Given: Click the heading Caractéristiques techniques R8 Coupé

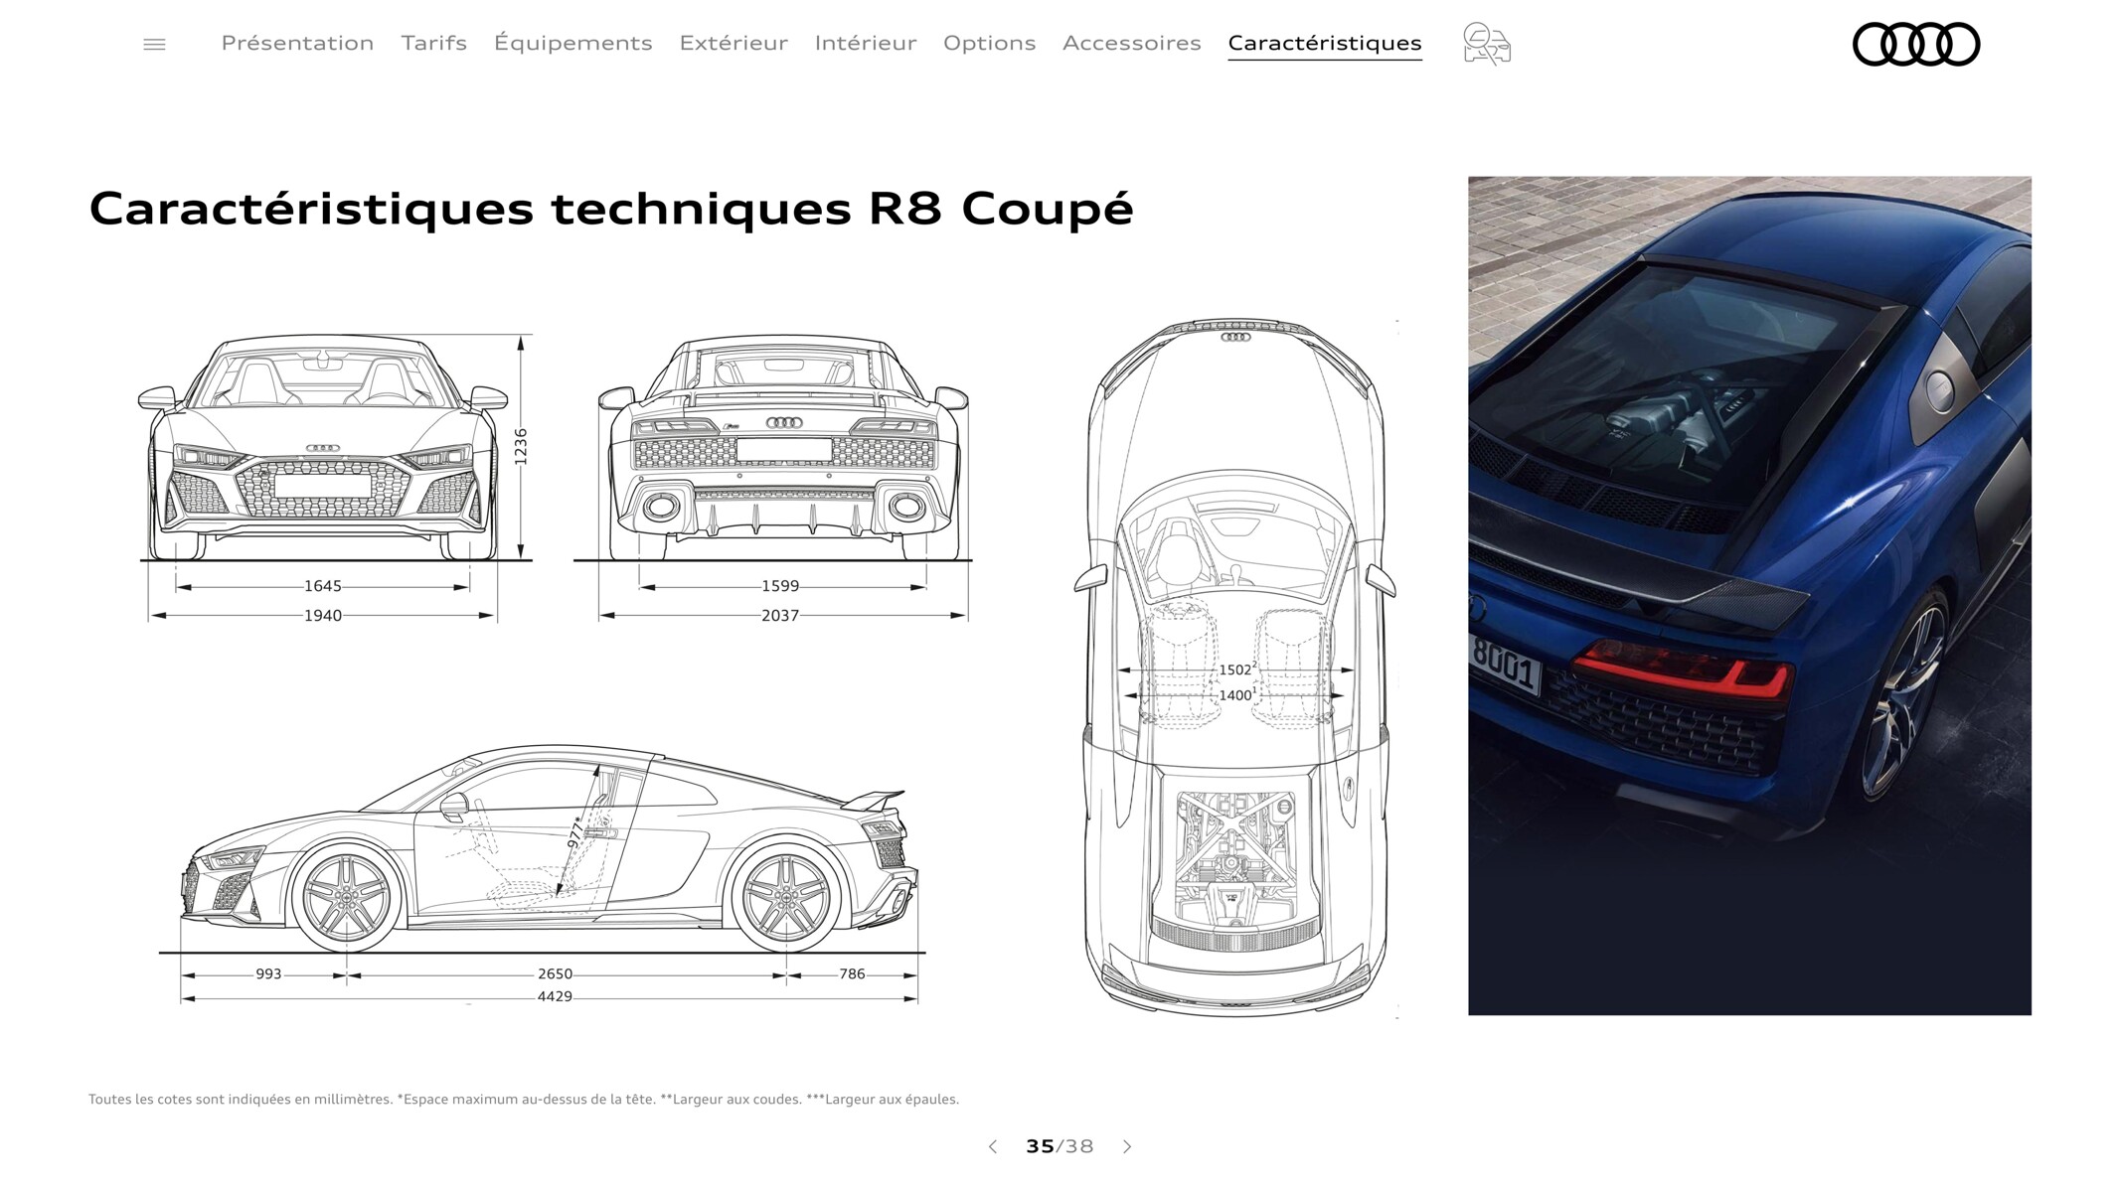Looking at the screenshot, I should tap(610, 209).
